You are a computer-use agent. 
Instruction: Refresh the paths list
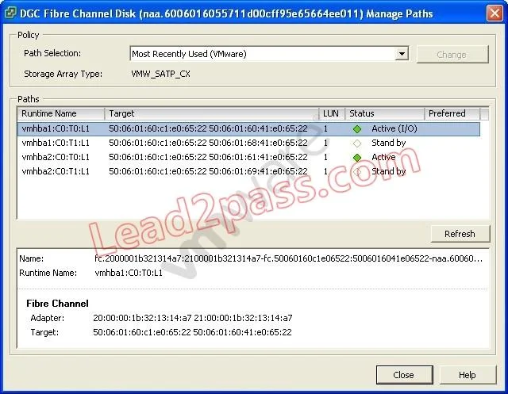[x=460, y=234]
